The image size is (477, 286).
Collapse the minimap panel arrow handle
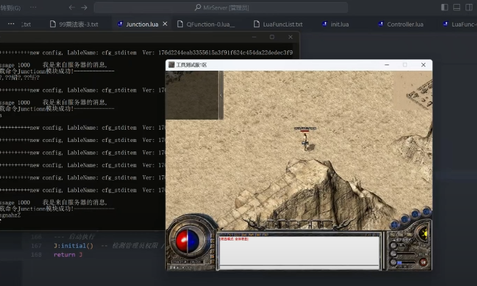click(x=219, y=95)
